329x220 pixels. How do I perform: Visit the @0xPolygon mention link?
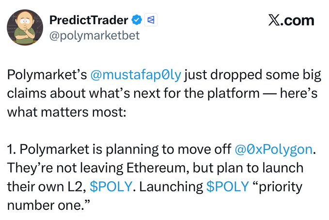pos(272,149)
